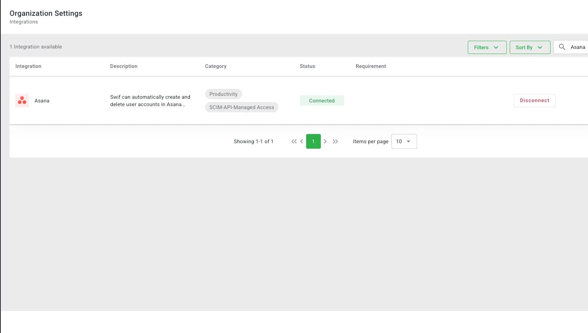Click the Status column header

tap(307, 66)
